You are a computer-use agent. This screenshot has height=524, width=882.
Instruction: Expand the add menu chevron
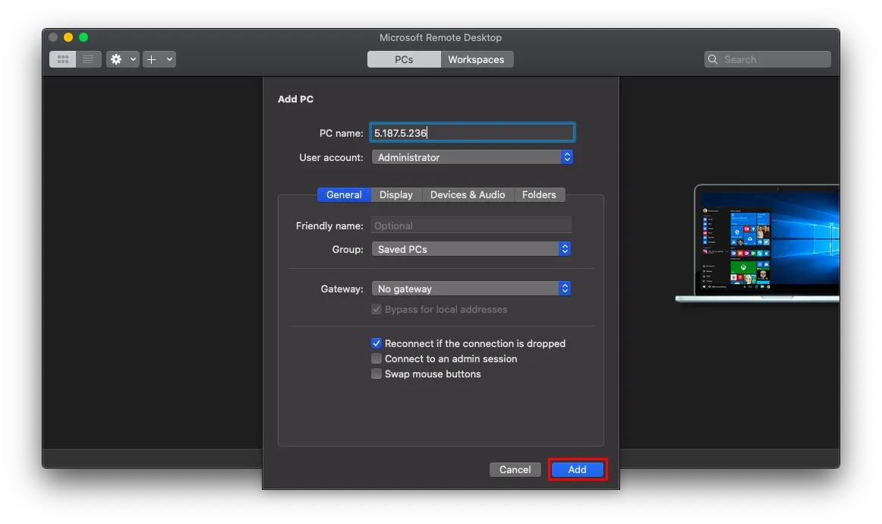coord(169,59)
